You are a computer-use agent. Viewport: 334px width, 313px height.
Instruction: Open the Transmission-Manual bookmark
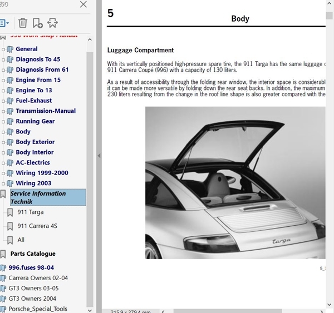46,111
